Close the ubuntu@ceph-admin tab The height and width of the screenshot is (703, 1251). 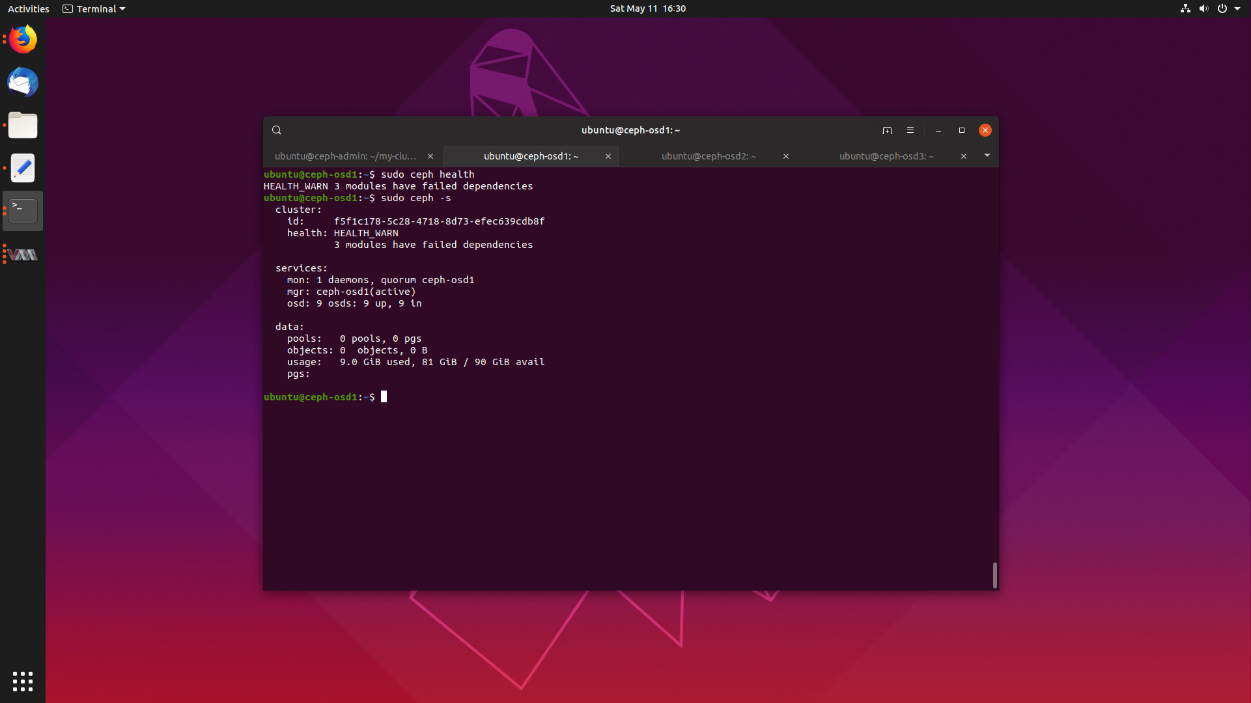point(430,156)
